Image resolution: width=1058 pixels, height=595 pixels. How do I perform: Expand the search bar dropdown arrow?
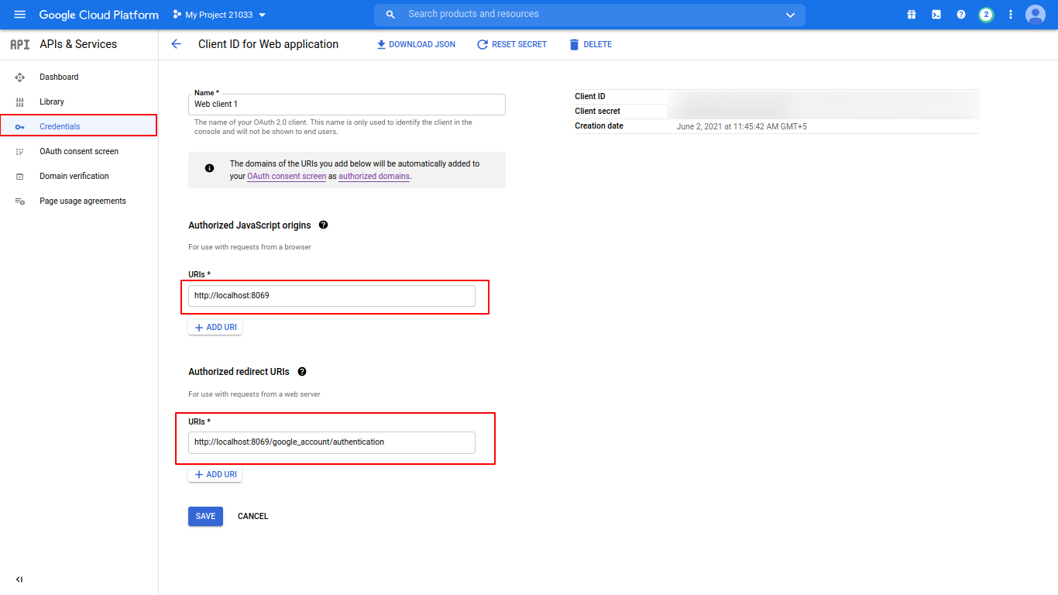pos(790,15)
